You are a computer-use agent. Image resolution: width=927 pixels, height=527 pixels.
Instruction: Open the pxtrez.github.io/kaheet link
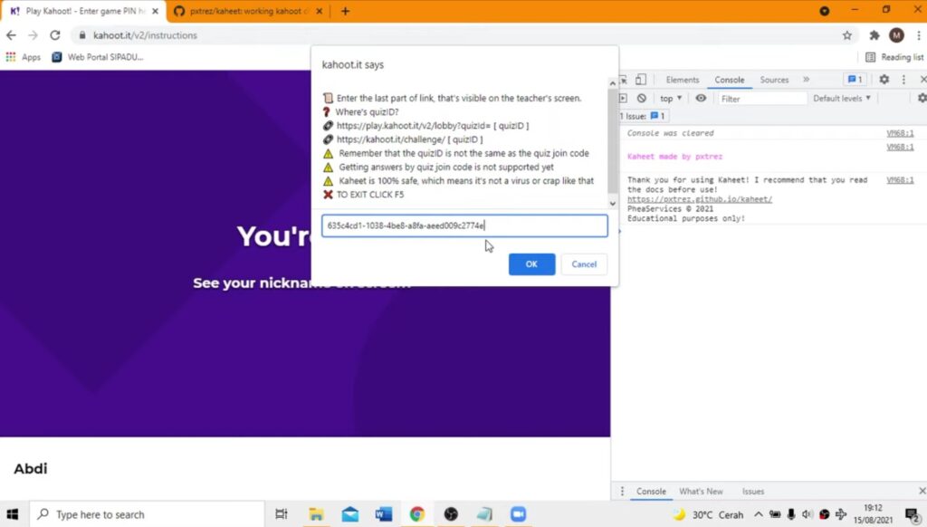[x=700, y=199]
